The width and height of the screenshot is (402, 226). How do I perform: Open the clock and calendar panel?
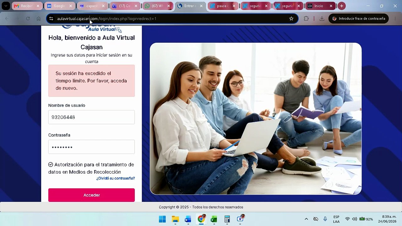tap(387, 219)
